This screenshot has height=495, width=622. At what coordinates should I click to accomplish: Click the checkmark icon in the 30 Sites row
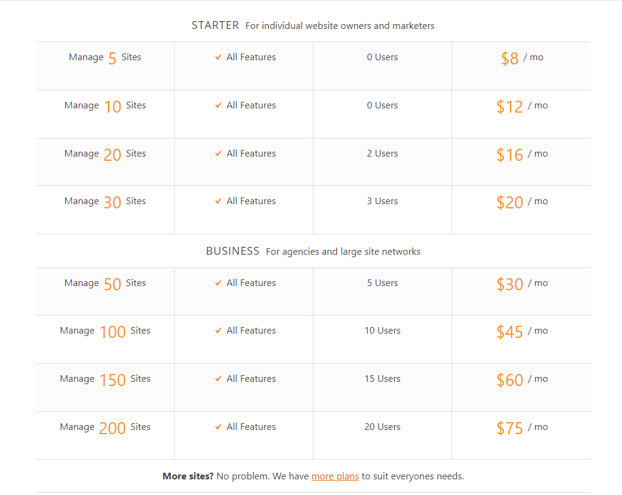218,201
